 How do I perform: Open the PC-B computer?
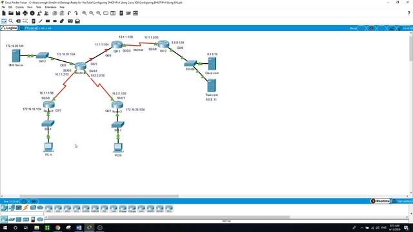click(118, 148)
